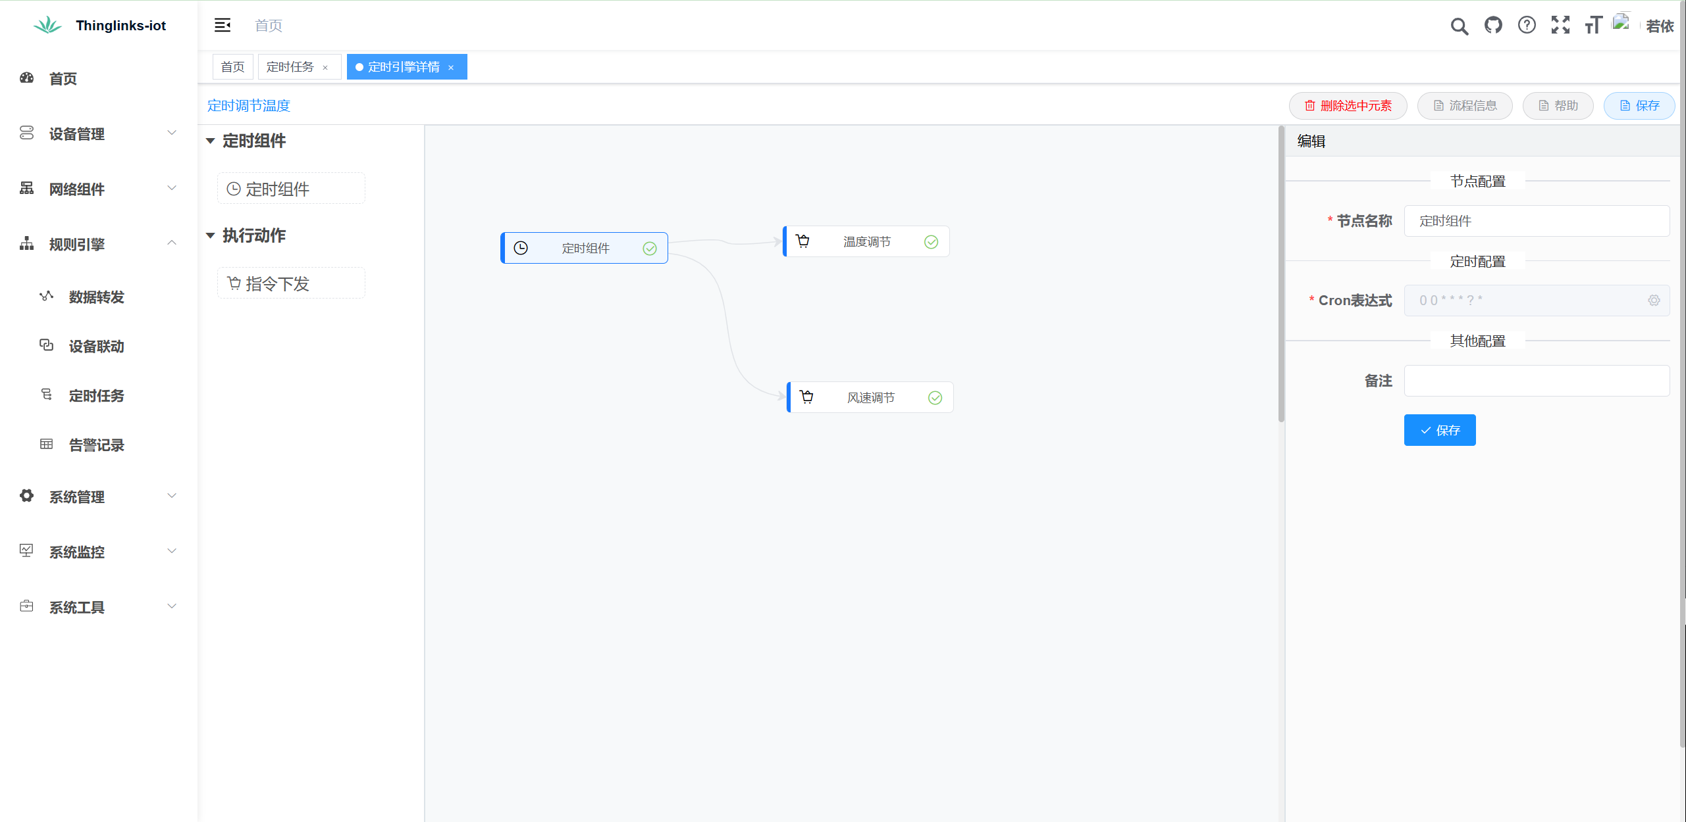Screen dimensions: 1686x822
Task: Open 数据转发 in sidebar menu
Action: (96, 297)
